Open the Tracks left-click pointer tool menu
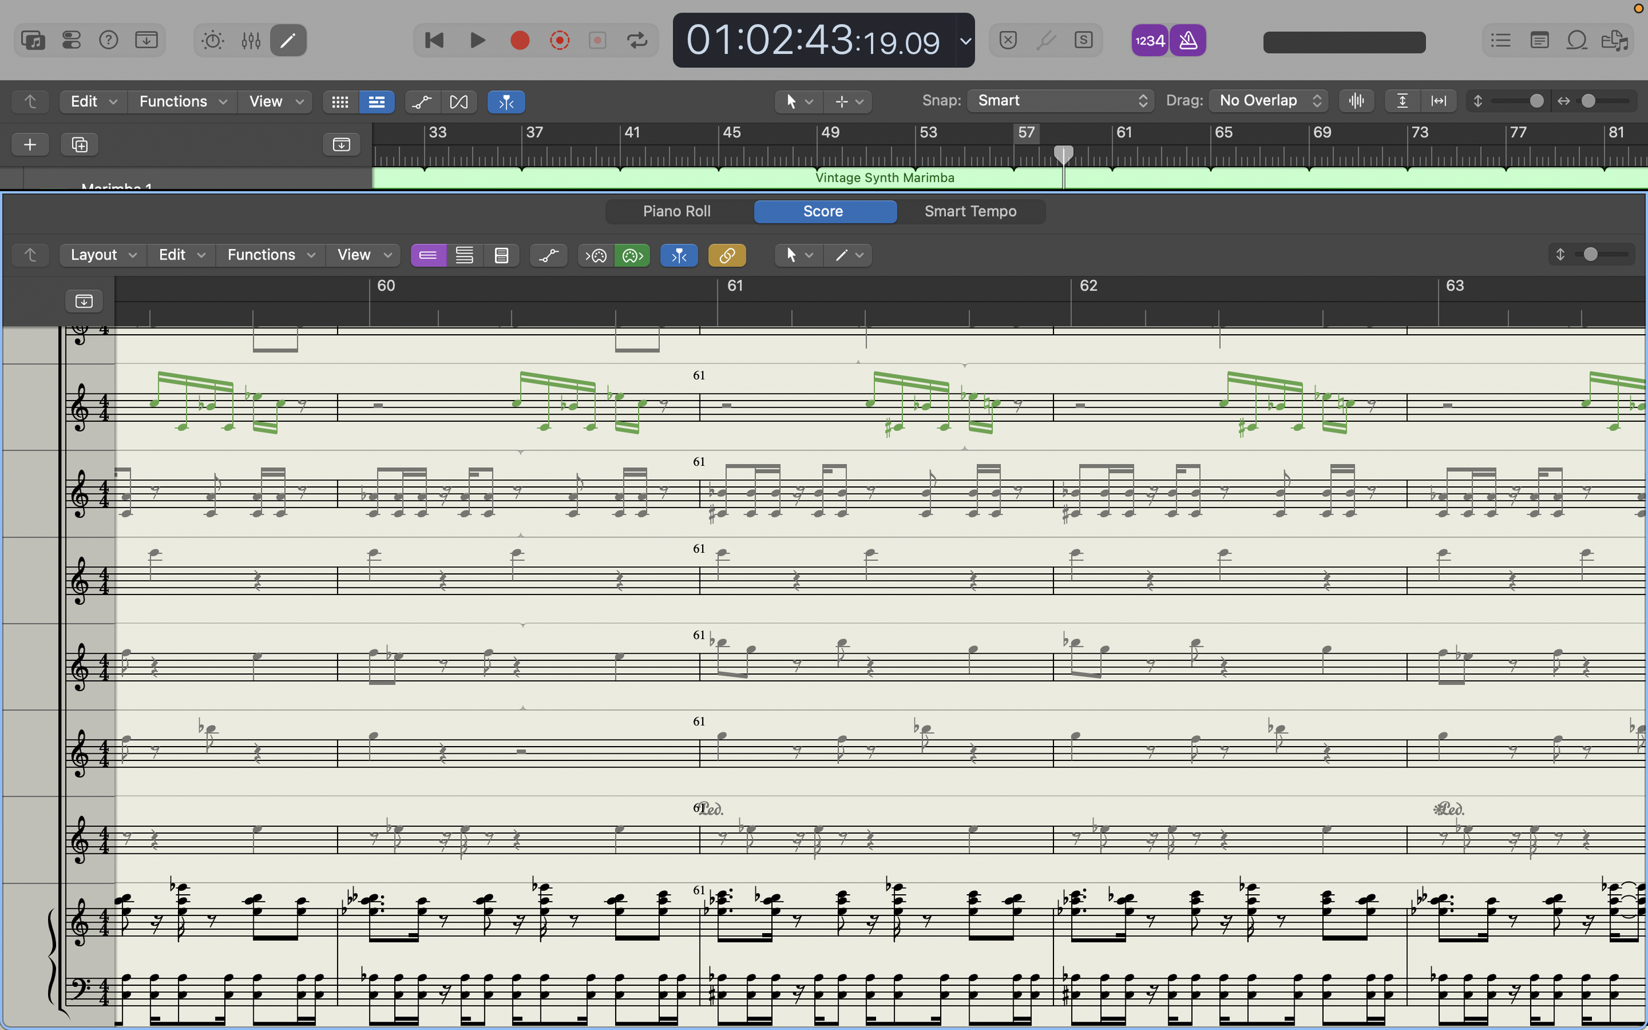 pos(798,101)
